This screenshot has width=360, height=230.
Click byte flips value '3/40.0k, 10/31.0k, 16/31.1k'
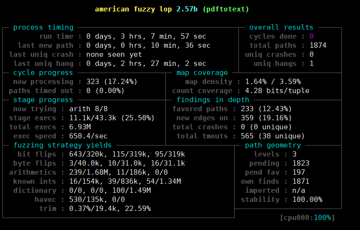point(127,163)
